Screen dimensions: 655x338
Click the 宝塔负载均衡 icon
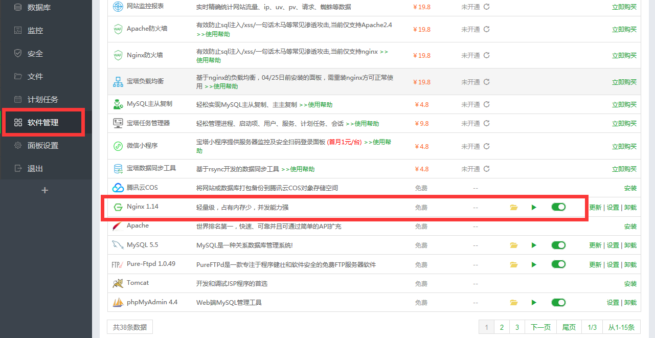pos(118,82)
